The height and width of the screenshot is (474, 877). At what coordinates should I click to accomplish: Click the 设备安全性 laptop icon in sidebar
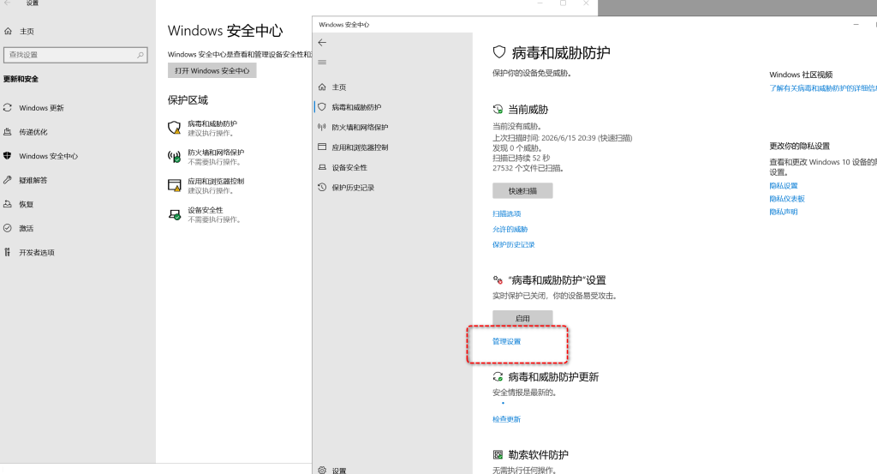coord(322,167)
